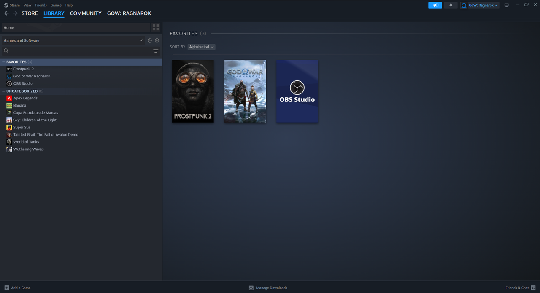The height and width of the screenshot is (293, 540).
Task: Click the Add a Game plus icon
Action: pos(6,288)
